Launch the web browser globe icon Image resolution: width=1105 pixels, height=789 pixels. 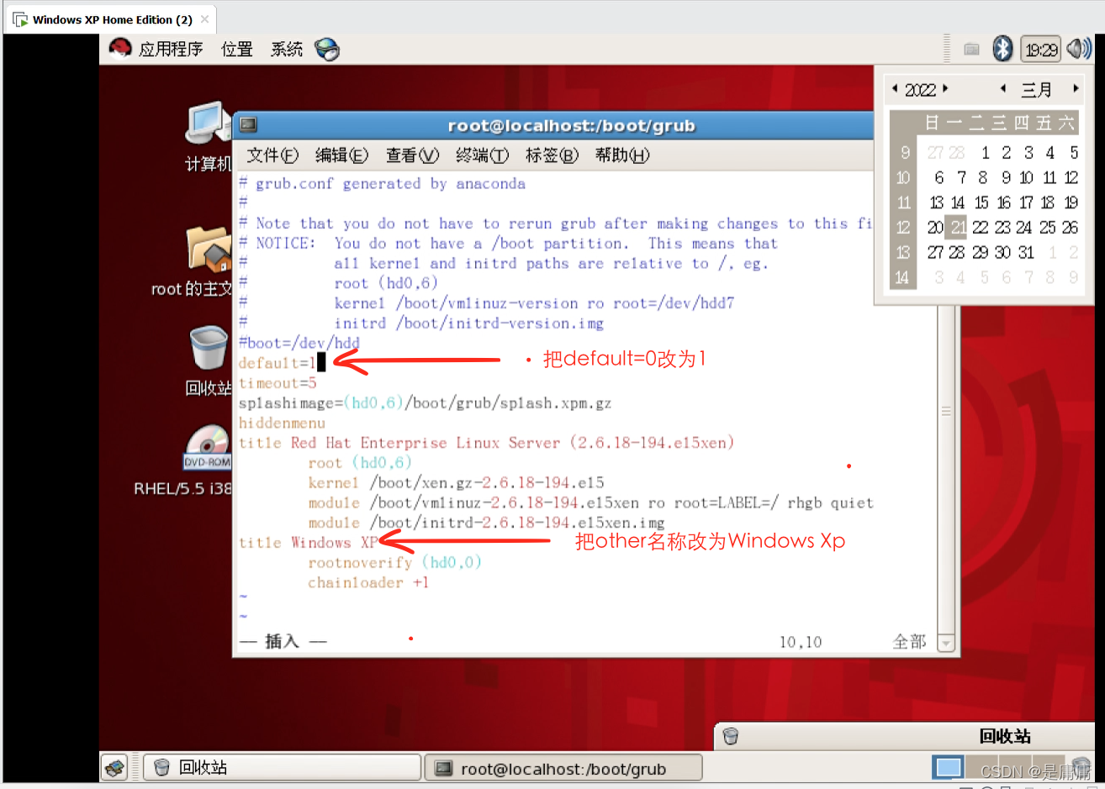coord(327,50)
